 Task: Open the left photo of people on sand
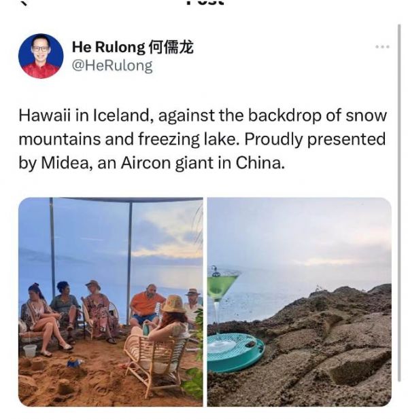110,302
